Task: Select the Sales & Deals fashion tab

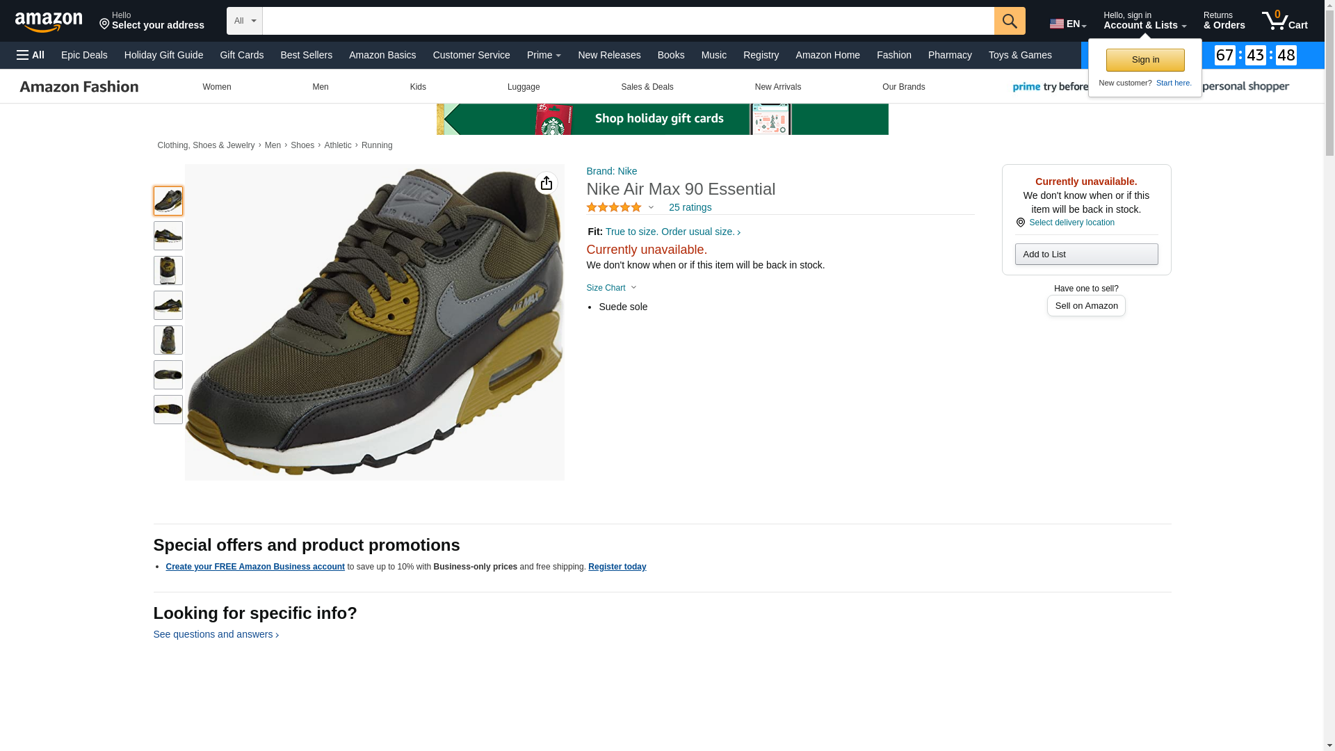Action: click(x=646, y=87)
